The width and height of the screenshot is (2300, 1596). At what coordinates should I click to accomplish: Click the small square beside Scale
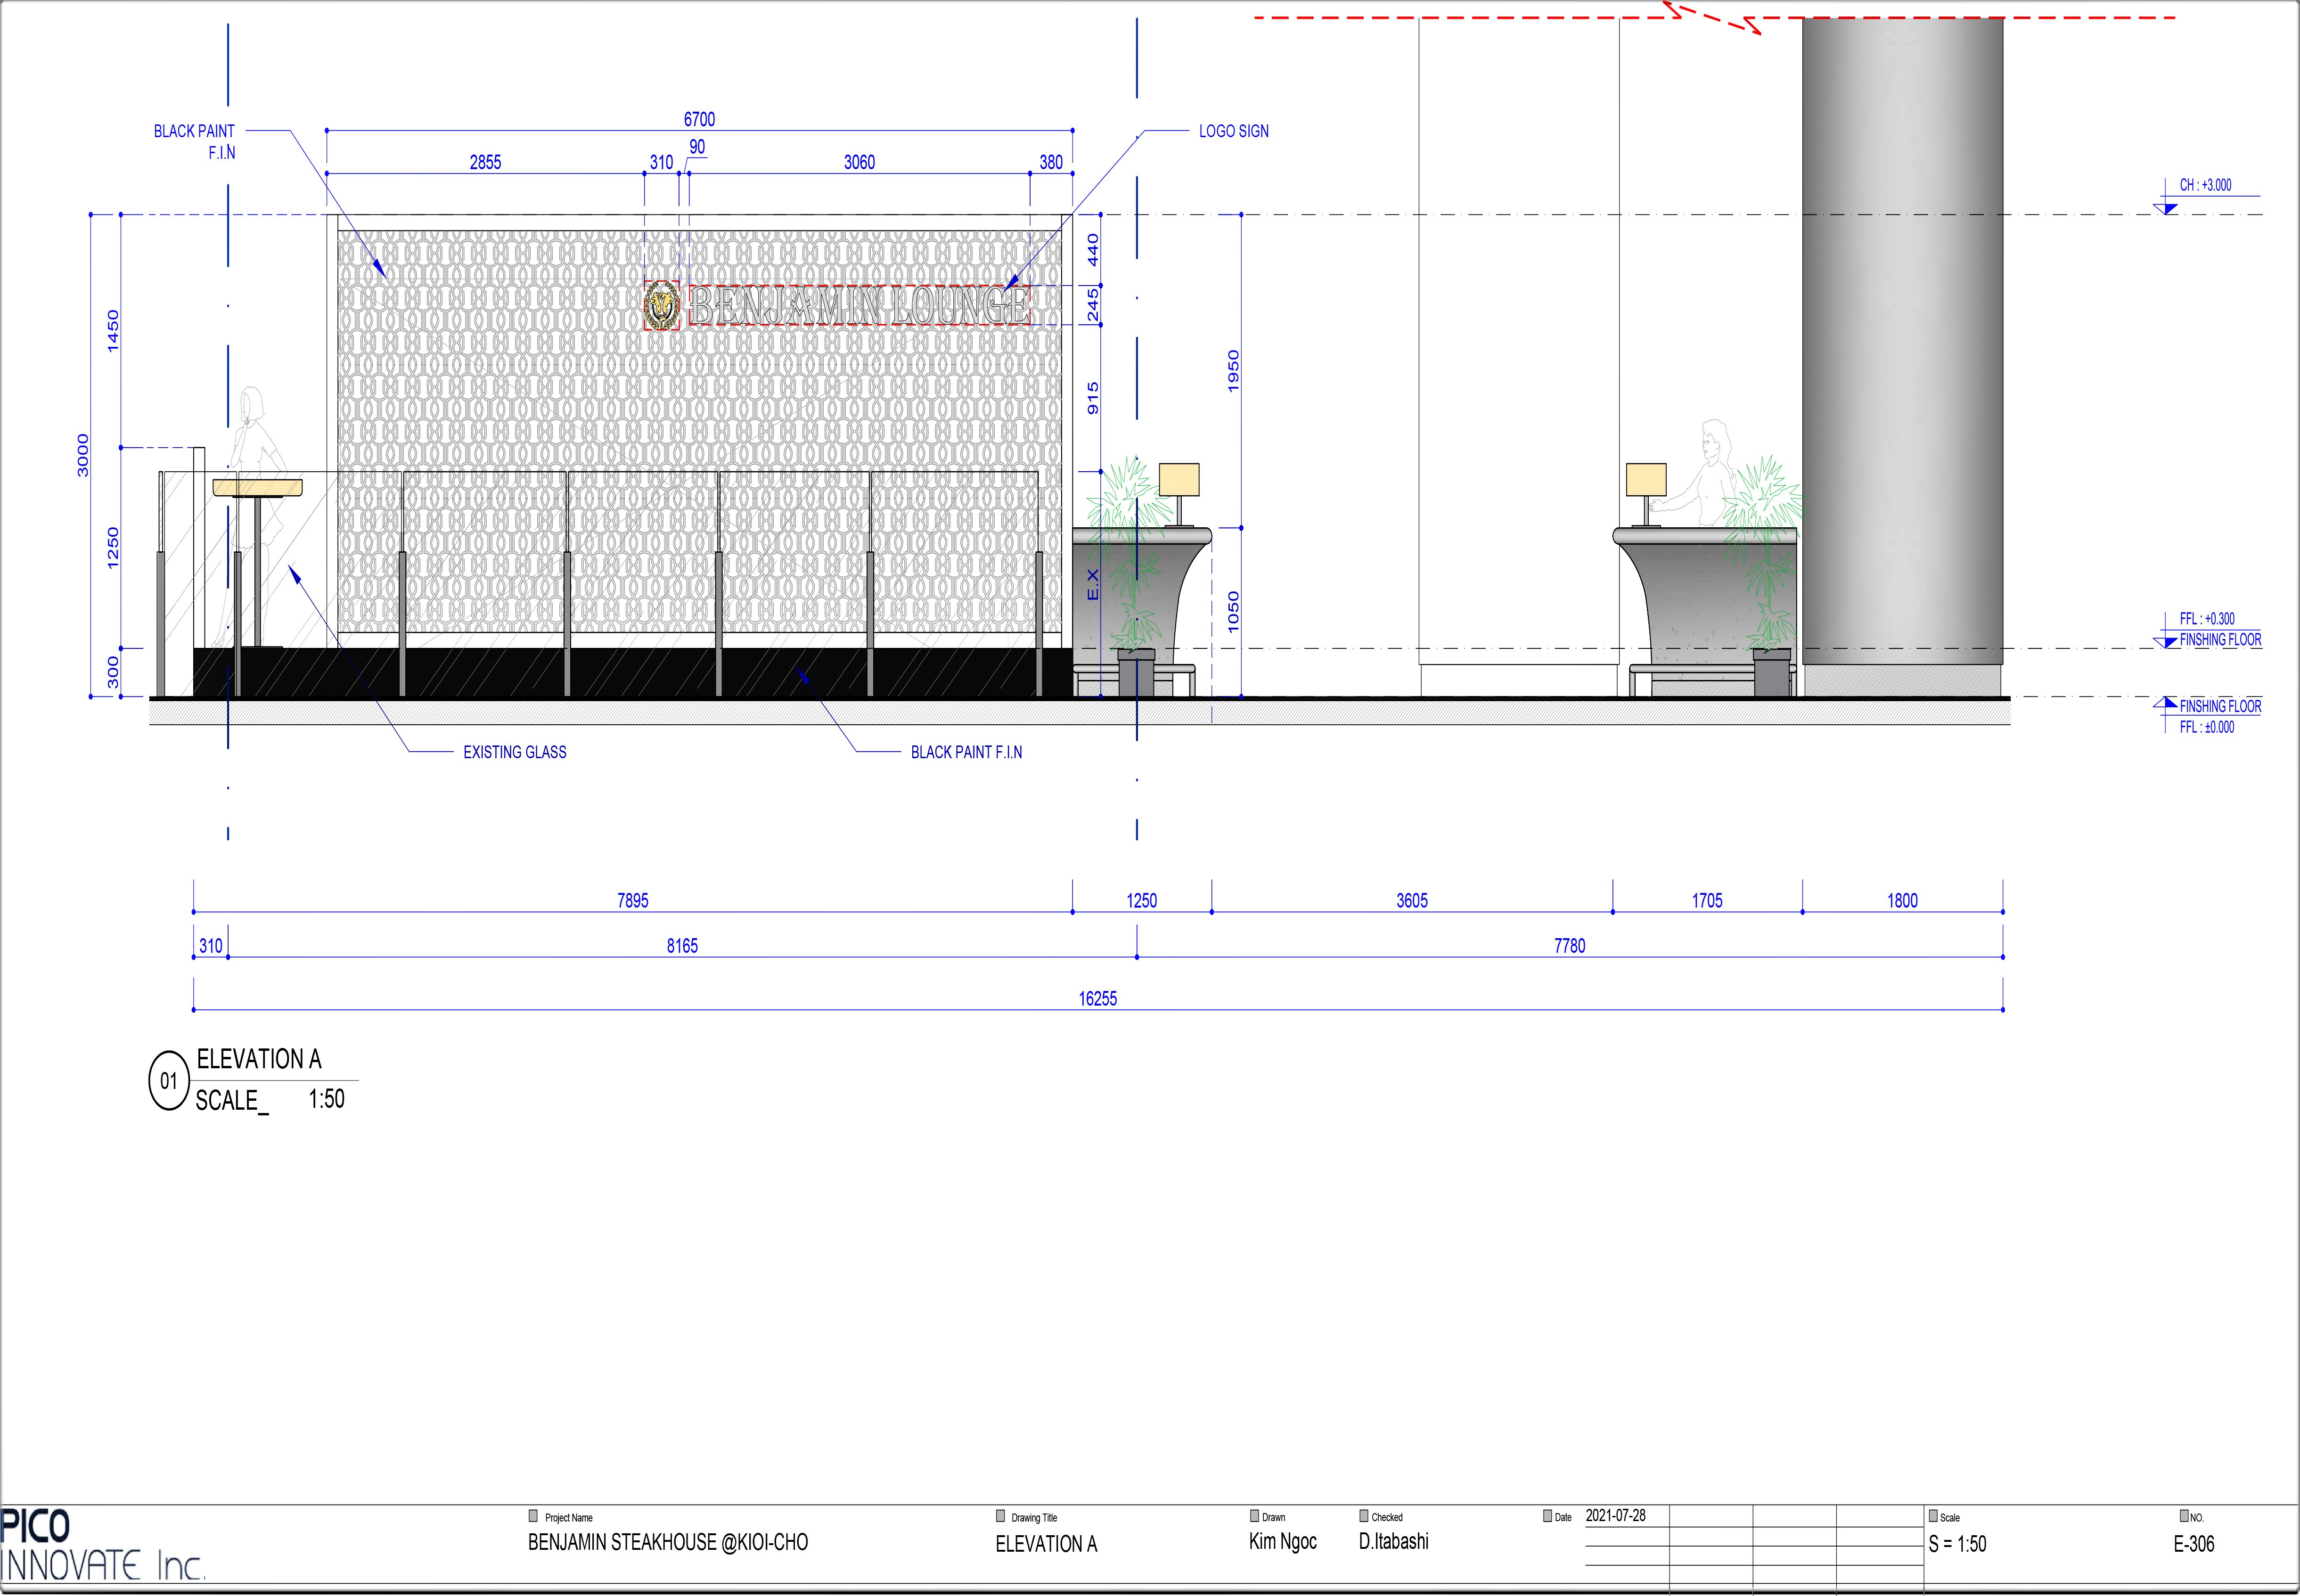pos(1933,1516)
